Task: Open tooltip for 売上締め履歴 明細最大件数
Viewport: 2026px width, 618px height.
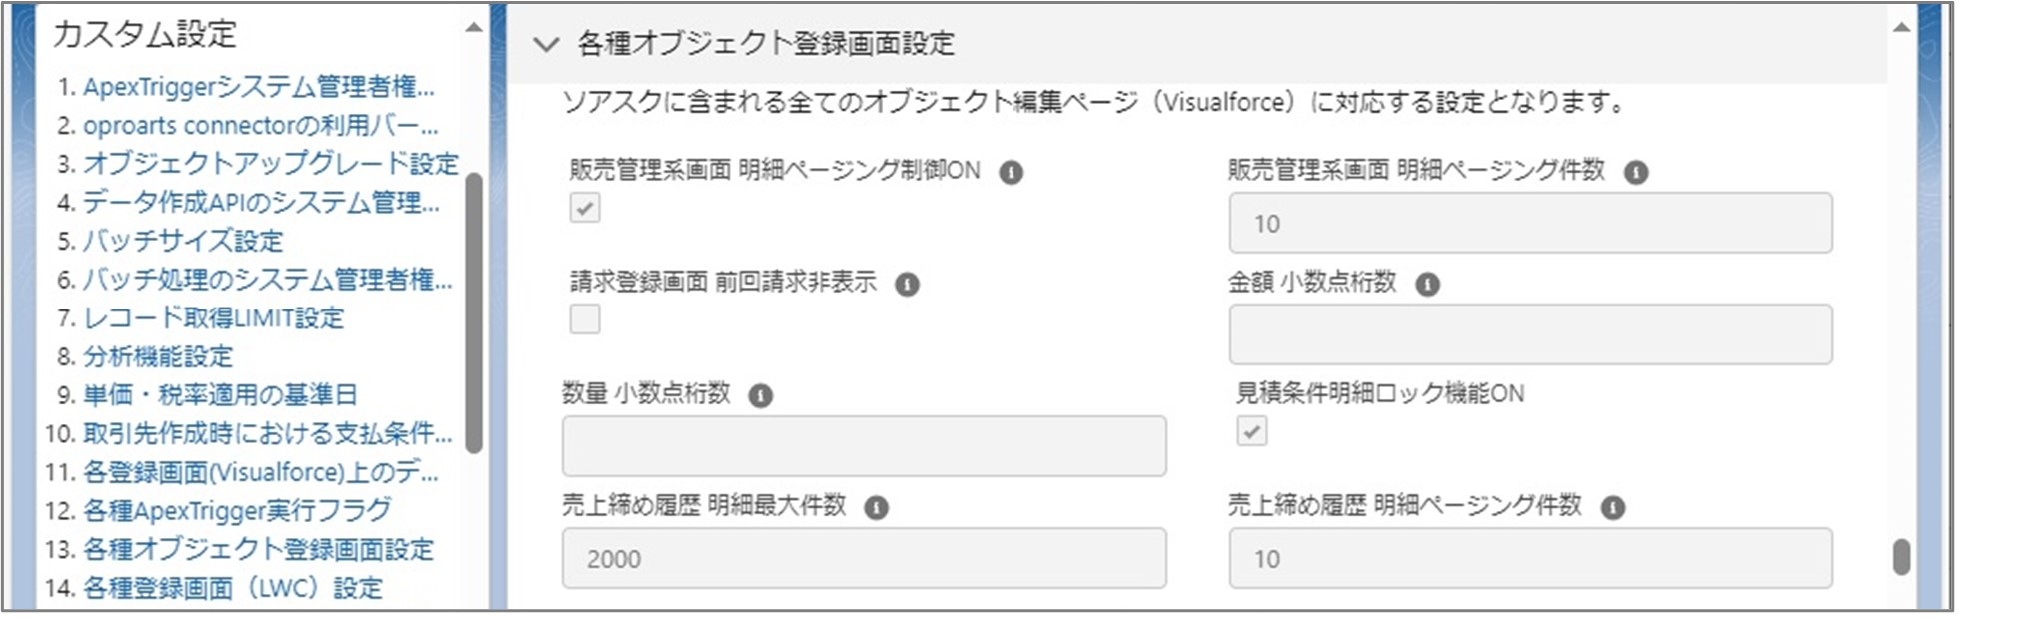Action: click(x=877, y=509)
